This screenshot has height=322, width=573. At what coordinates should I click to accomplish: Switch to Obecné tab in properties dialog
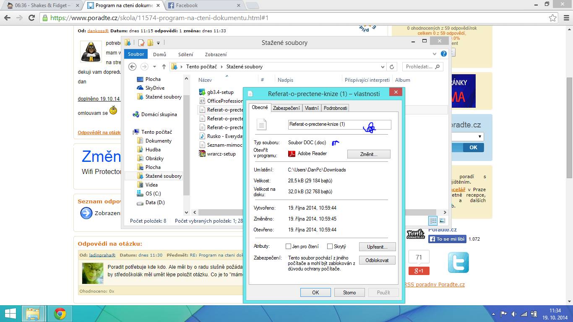(260, 107)
